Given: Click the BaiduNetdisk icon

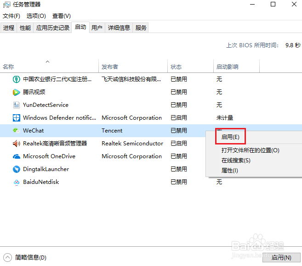Looking at the screenshot, I should coord(17,182).
